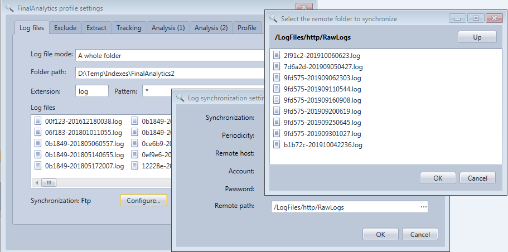
Task: Select b1b72c-201910042236.log in remote list
Action: pyautogui.click(x=323, y=144)
